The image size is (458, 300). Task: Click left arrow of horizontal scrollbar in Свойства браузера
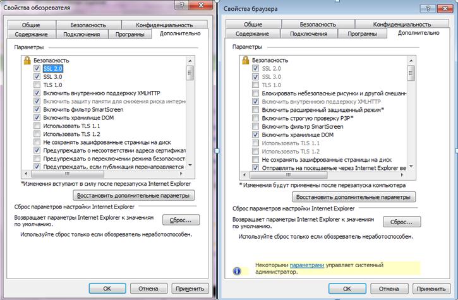[x=244, y=175]
